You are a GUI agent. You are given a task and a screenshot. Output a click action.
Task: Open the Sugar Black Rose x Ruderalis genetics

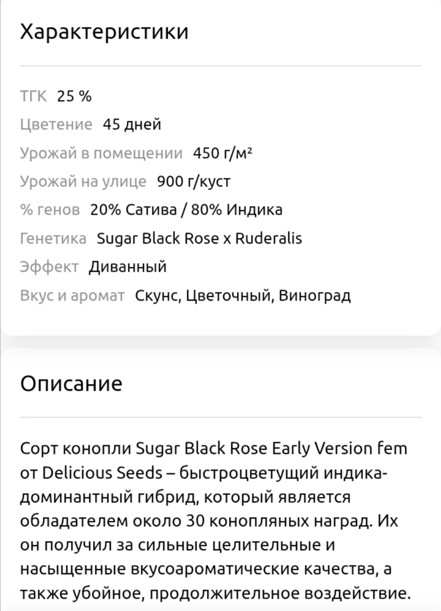pyautogui.click(x=199, y=238)
